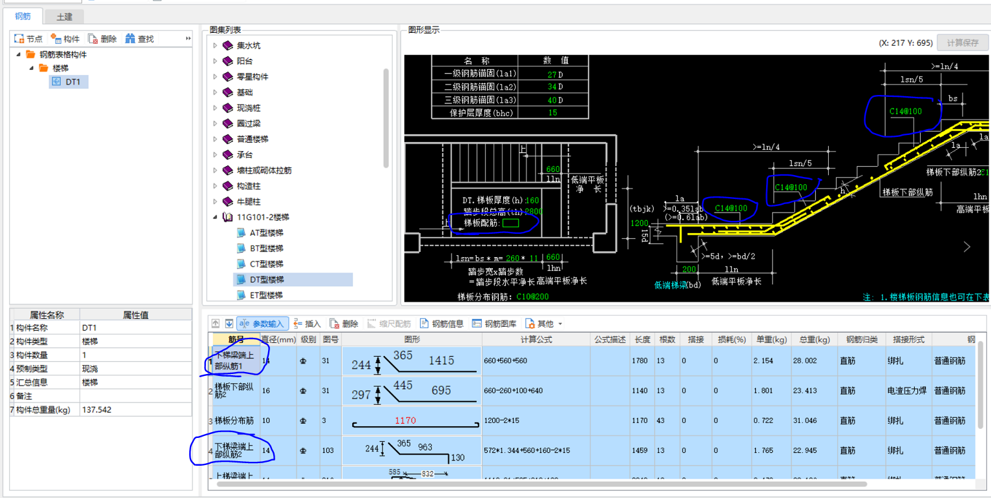The image size is (991, 498).
Task: Click the 钢筋信息 button
Action: tap(441, 324)
